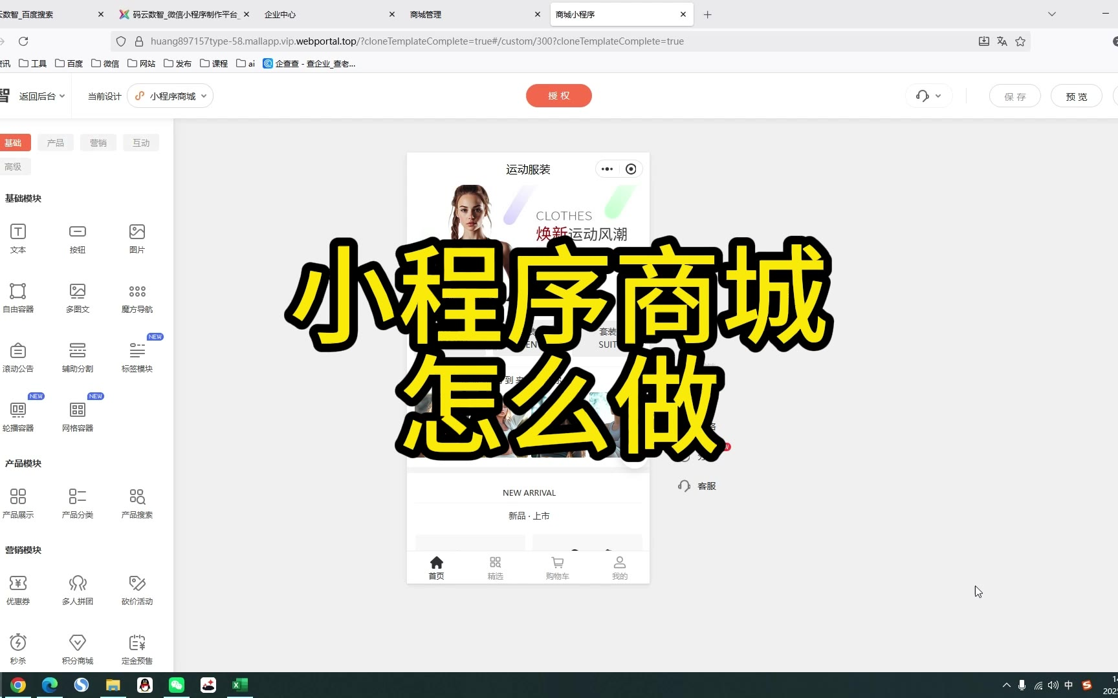Insert the 多人拼团 group buying module
The image size is (1118, 698).
click(x=78, y=589)
